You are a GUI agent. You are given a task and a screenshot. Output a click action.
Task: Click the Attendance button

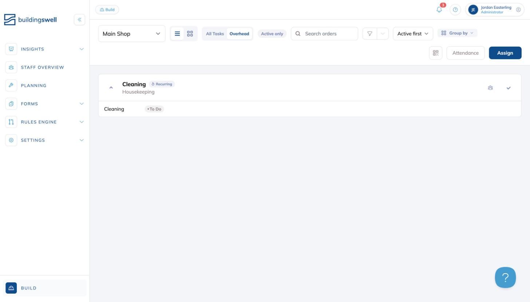pyautogui.click(x=465, y=53)
